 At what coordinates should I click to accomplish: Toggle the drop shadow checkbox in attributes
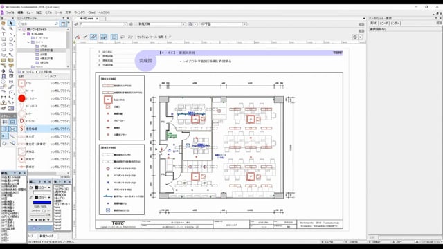coord(44,210)
